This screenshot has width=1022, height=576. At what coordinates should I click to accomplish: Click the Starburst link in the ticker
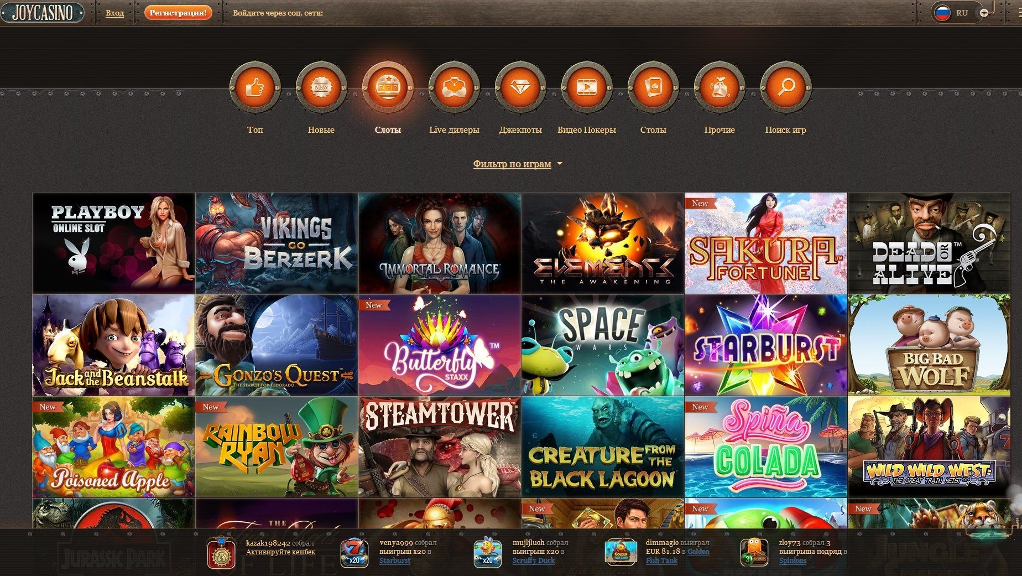pos(394,561)
